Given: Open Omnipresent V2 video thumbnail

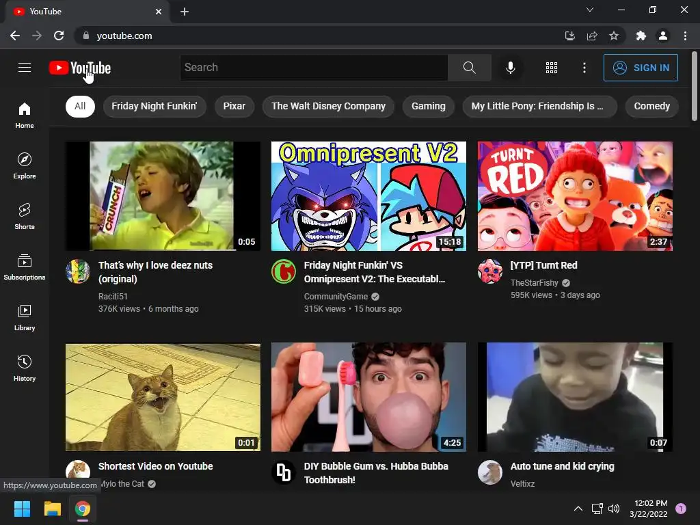Looking at the screenshot, I should [x=368, y=196].
